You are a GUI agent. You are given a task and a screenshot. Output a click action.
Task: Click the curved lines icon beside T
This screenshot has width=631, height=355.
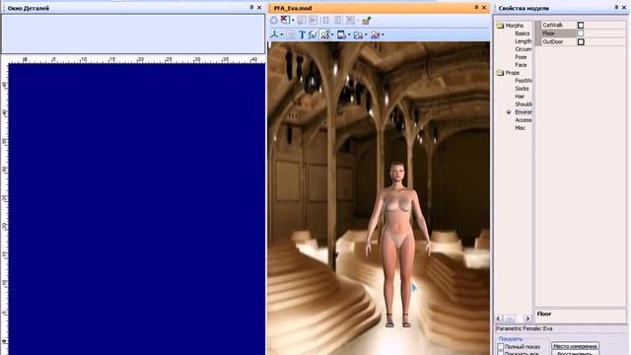313,35
